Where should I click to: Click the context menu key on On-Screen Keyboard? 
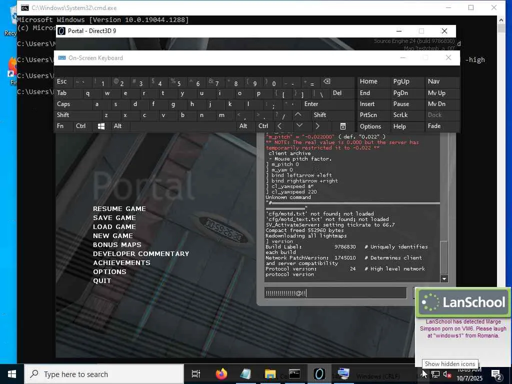tap(342, 126)
